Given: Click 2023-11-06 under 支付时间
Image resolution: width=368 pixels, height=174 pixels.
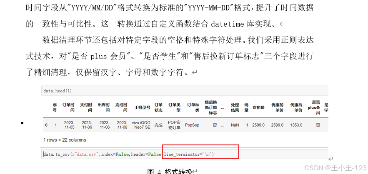Looking at the screenshot, I should tap(87, 125).
